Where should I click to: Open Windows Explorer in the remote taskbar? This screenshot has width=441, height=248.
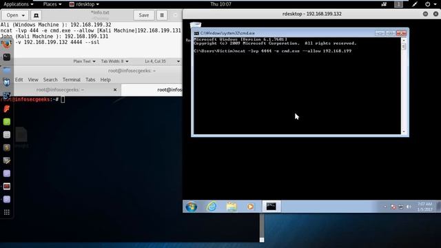click(232, 207)
